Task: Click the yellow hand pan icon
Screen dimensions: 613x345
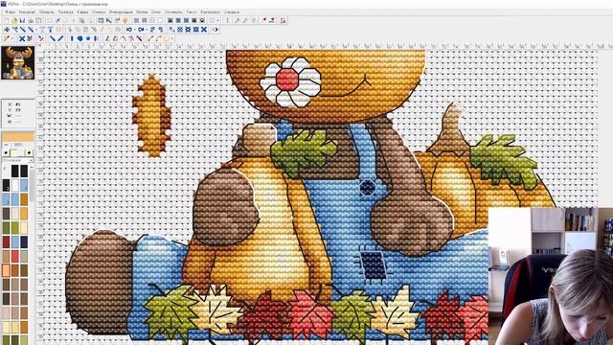Action: coord(125,20)
